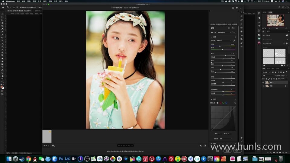Viewport: 290px width, 163px height.
Task: Collapse the Curve panel section
Action: (x=211, y=99)
